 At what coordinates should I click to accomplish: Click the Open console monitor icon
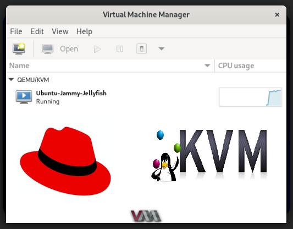click(x=48, y=49)
